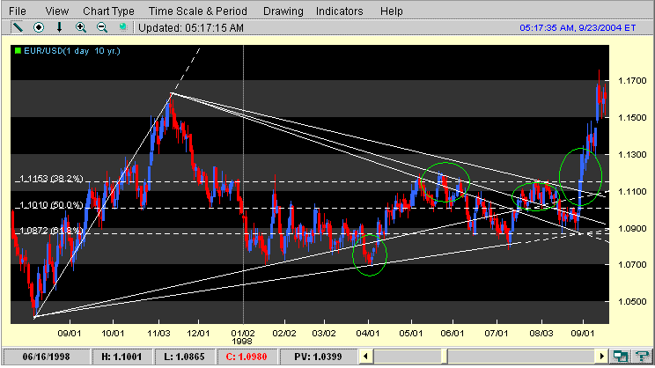
Task: Click the 1.0900 price axis label
Action: 632,229
